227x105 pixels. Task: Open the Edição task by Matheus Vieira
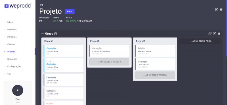pos(155,51)
